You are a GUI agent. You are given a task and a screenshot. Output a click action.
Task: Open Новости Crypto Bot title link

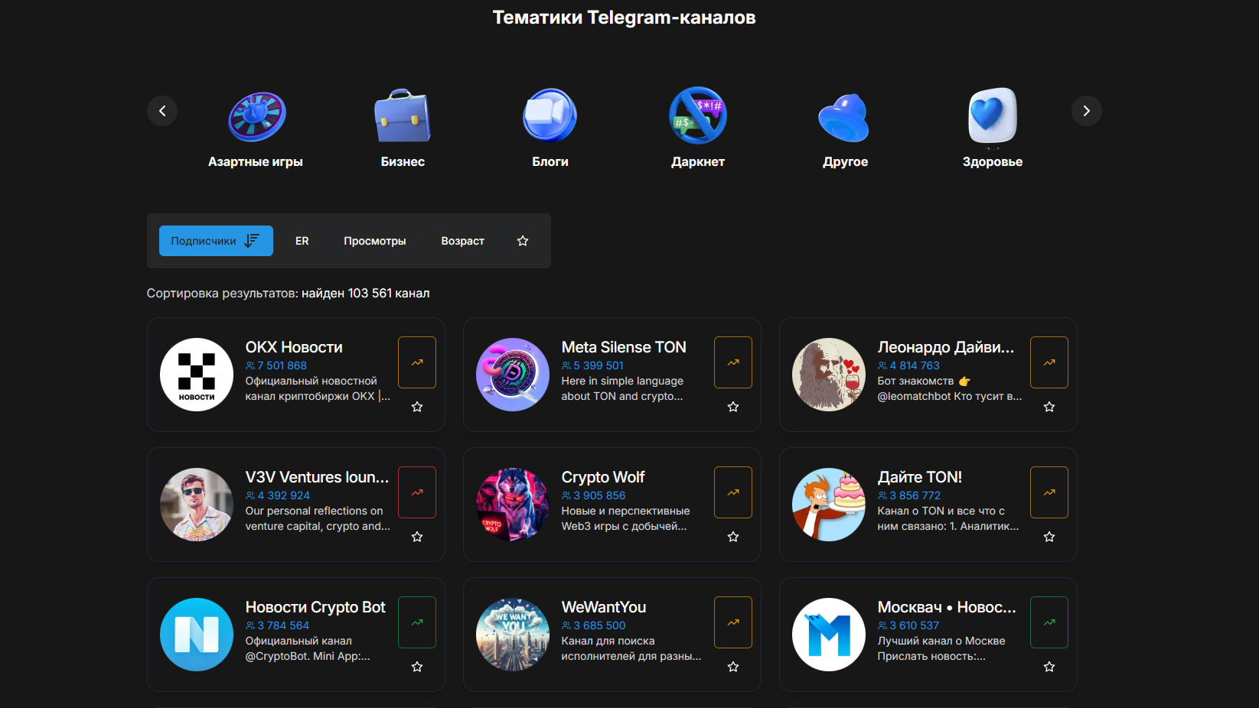[x=315, y=607]
